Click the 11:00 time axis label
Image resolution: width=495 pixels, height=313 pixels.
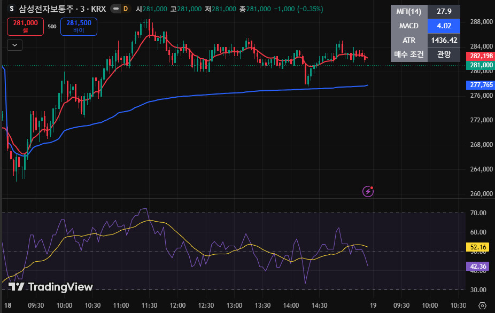[x=121, y=306]
